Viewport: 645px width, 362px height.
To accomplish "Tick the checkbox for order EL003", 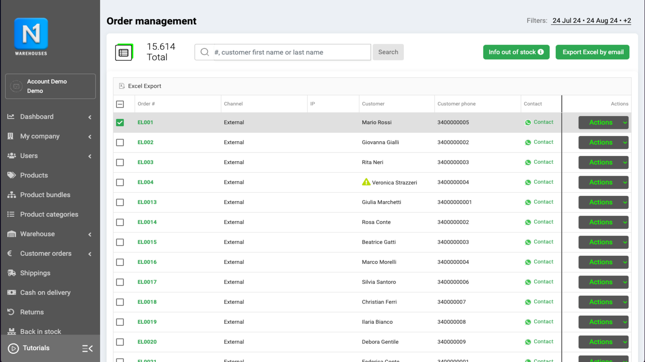I will tap(120, 162).
